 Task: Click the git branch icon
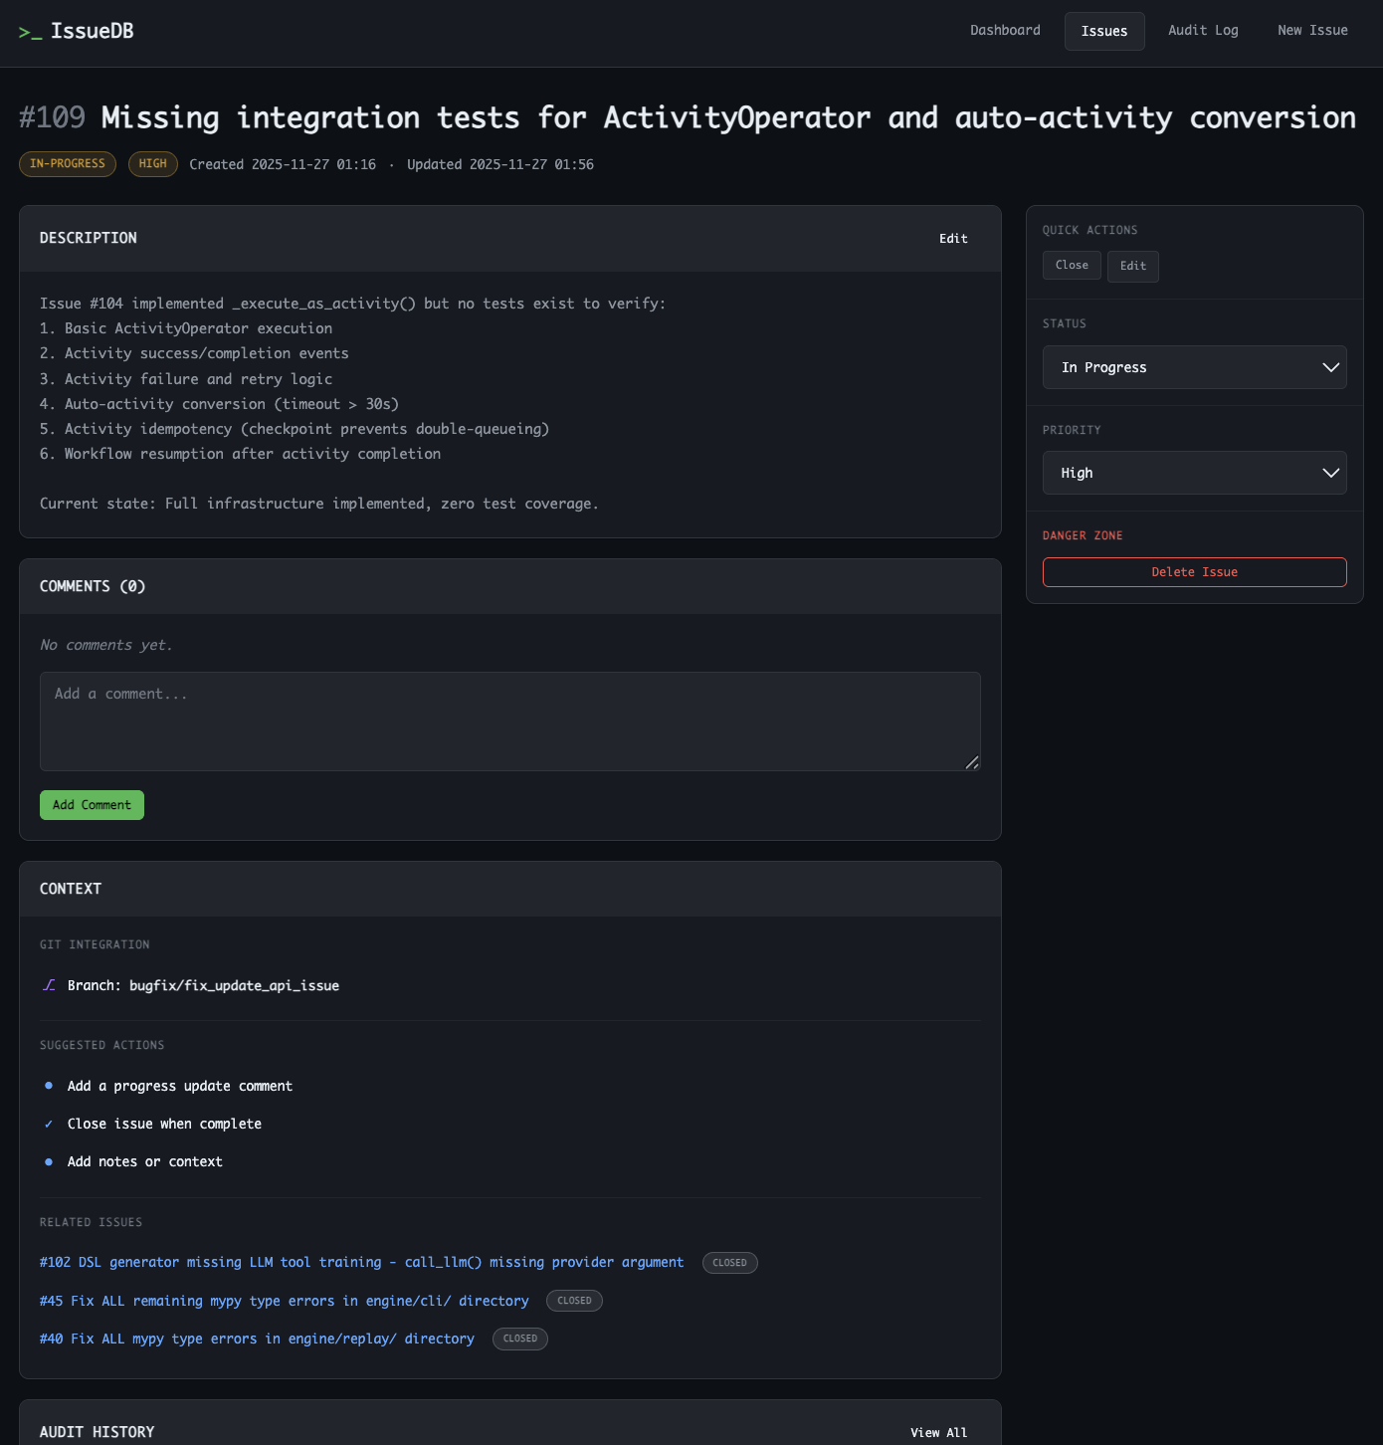[x=49, y=985]
